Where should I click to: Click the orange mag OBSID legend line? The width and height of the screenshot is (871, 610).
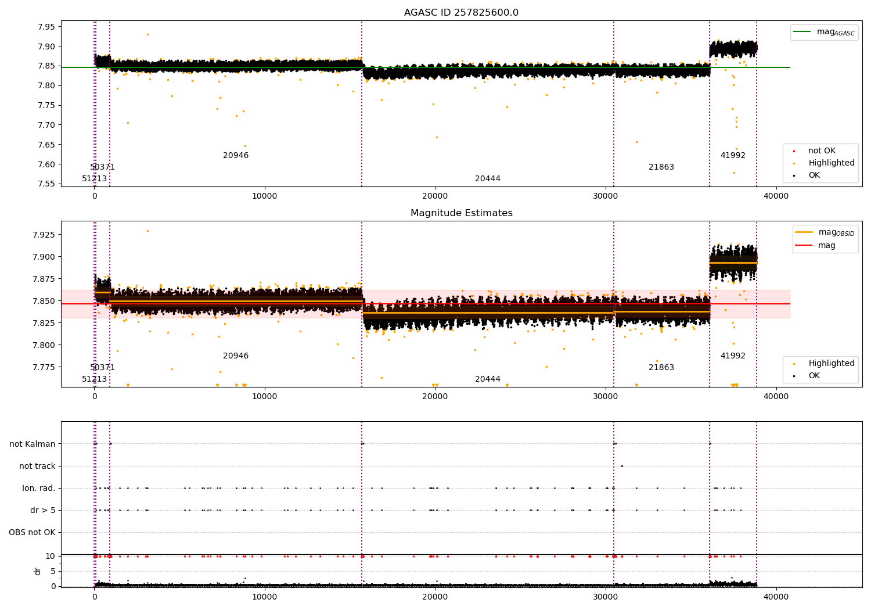[804, 232]
